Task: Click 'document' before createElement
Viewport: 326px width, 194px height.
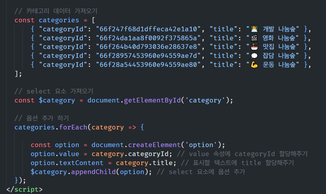Action: click(x=108, y=145)
